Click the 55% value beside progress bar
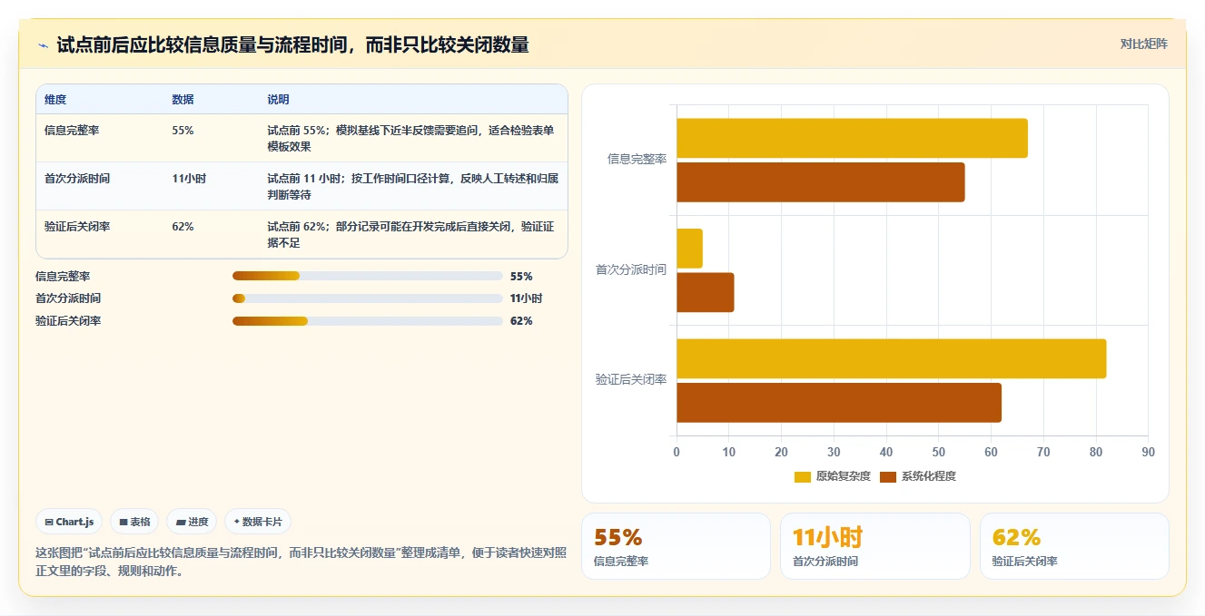The image size is (1205, 616). pyautogui.click(x=521, y=276)
